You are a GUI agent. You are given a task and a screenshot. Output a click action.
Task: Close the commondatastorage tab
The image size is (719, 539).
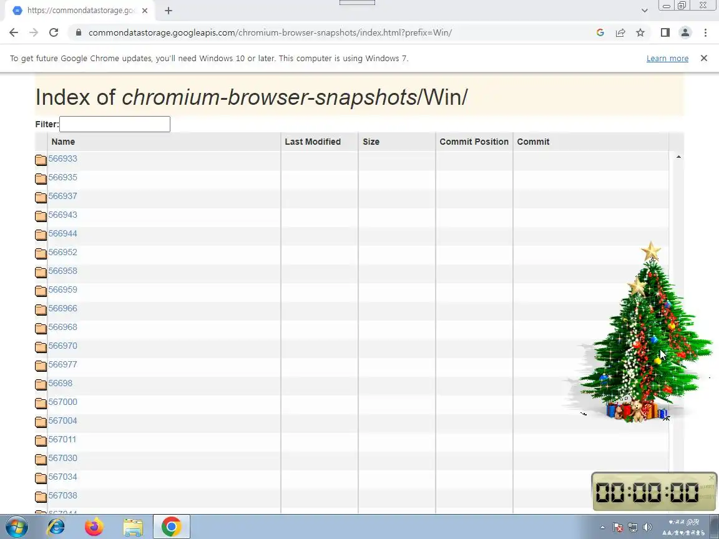[x=145, y=10]
